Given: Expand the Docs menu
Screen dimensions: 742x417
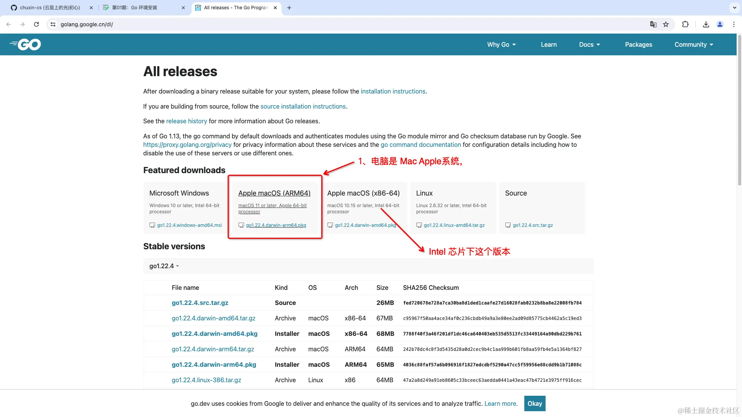Looking at the screenshot, I should 590,44.
